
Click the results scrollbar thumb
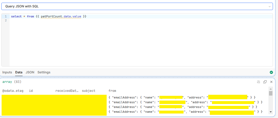[271, 93]
